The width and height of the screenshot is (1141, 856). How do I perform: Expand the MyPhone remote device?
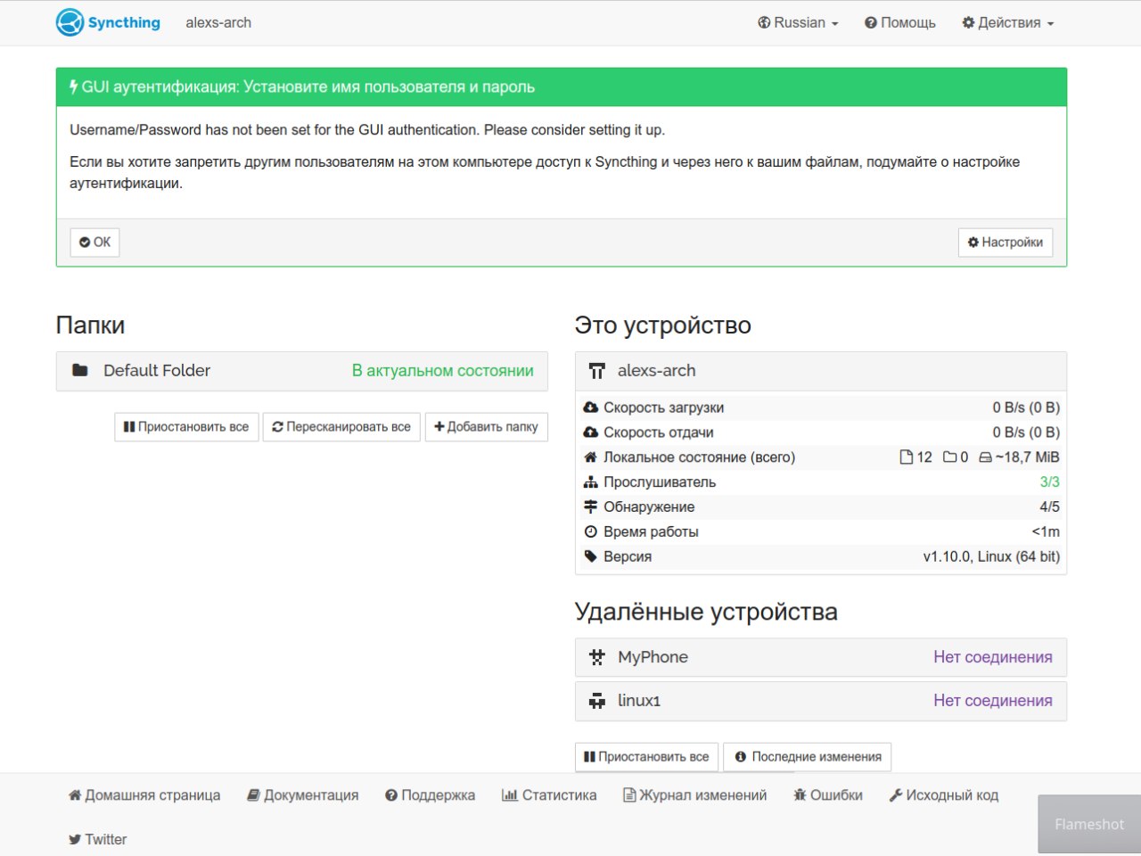point(821,657)
